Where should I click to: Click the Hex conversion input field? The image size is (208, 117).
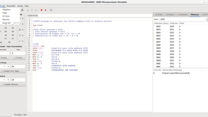pos(18,53)
